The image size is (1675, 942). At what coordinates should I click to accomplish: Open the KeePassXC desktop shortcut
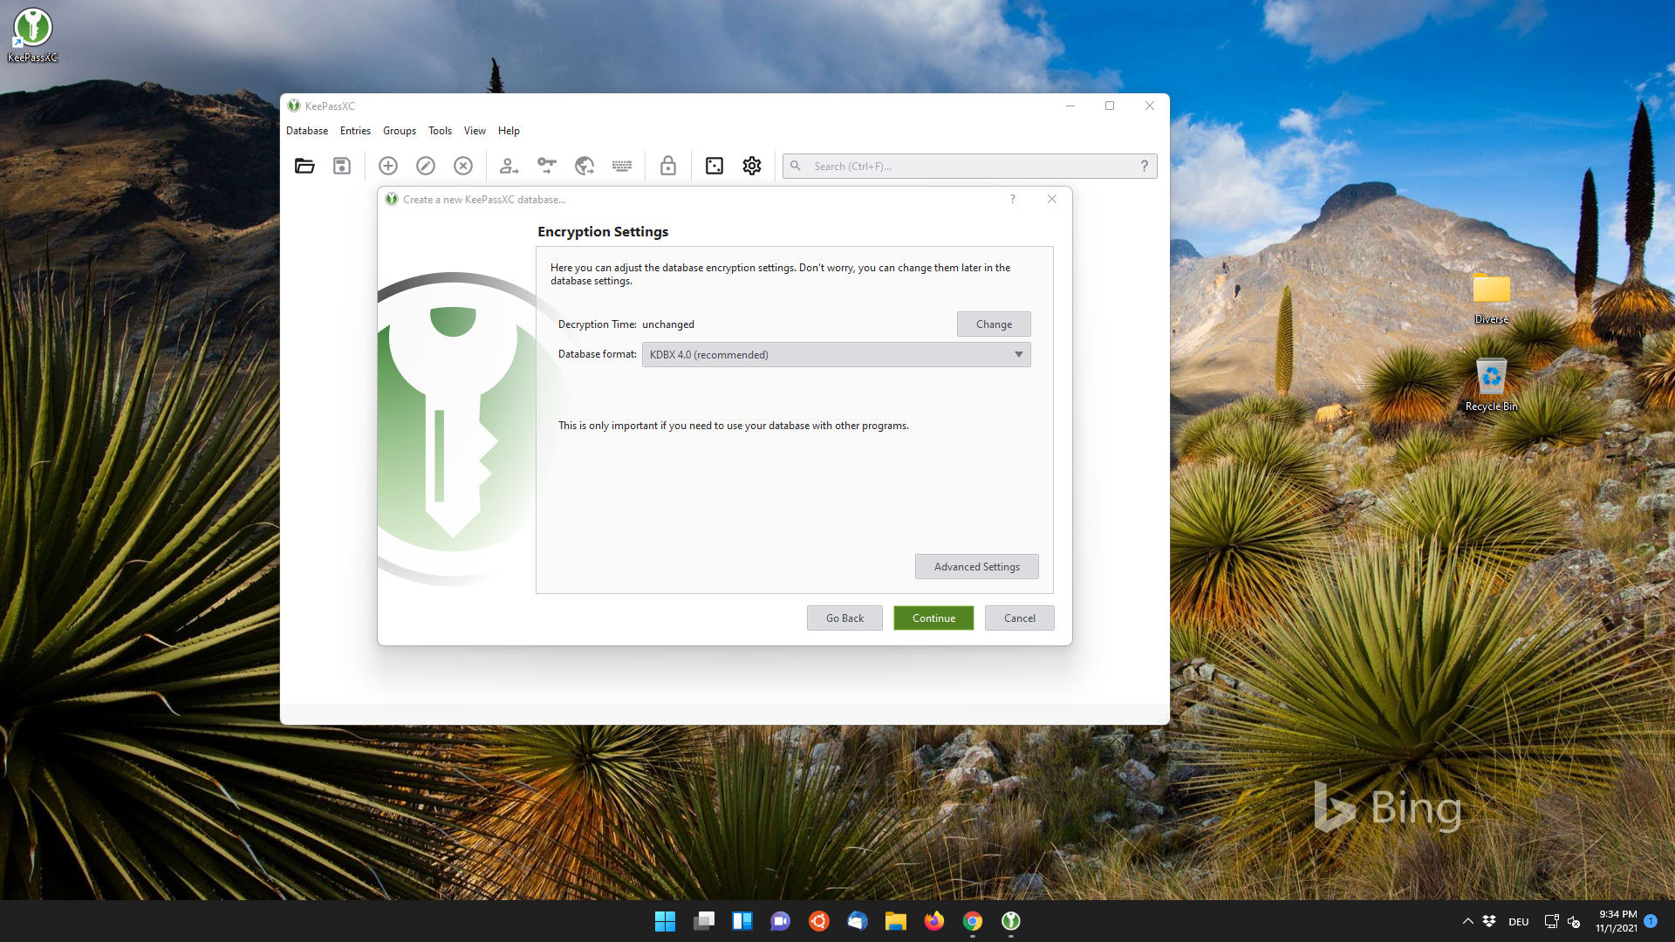pyautogui.click(x=33, y=35)
